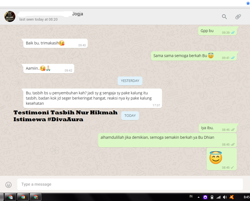This screenshot has height=201, width=250.
Task: Attach a file using the paperclip icon
Action: coord(238,17)
